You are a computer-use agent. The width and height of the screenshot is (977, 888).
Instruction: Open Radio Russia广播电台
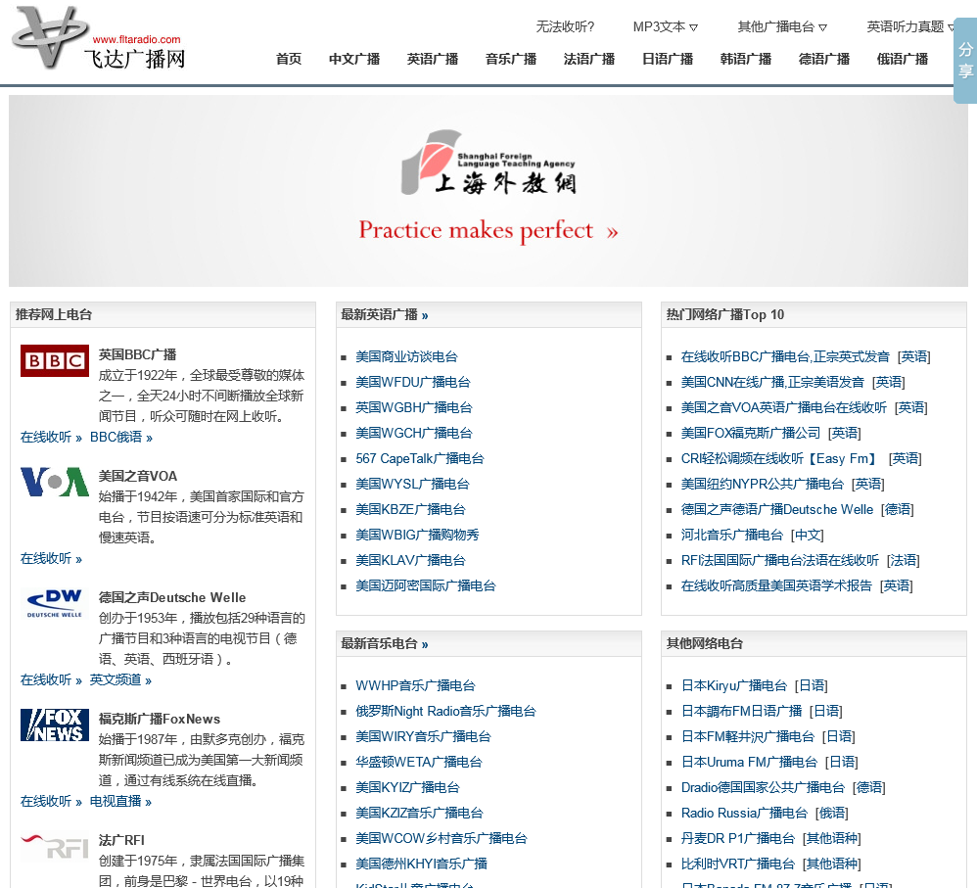[x=744, y=814]
